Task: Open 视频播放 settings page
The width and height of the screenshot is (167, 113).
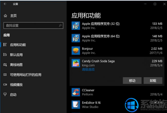Action: point(16,85)
